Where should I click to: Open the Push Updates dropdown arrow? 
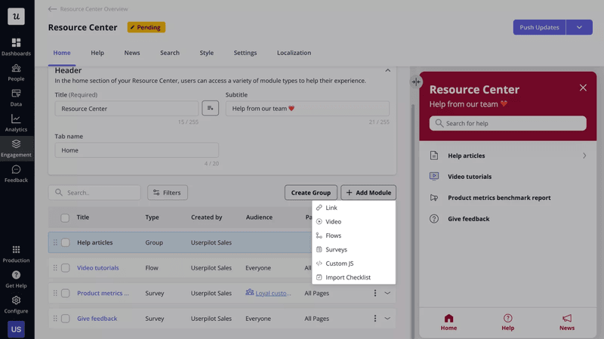tap(579, 27)
